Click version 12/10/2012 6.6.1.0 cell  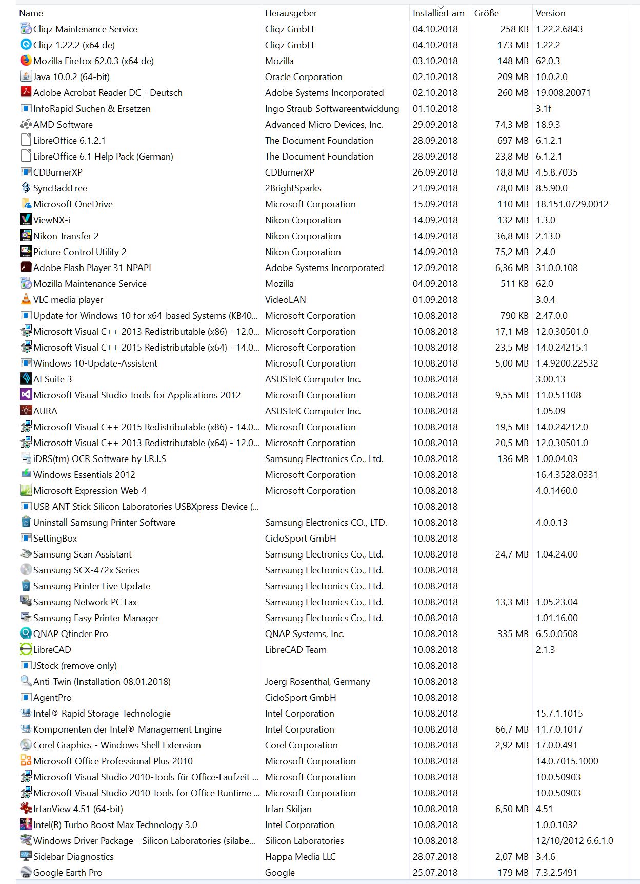[x=574, y=840]
